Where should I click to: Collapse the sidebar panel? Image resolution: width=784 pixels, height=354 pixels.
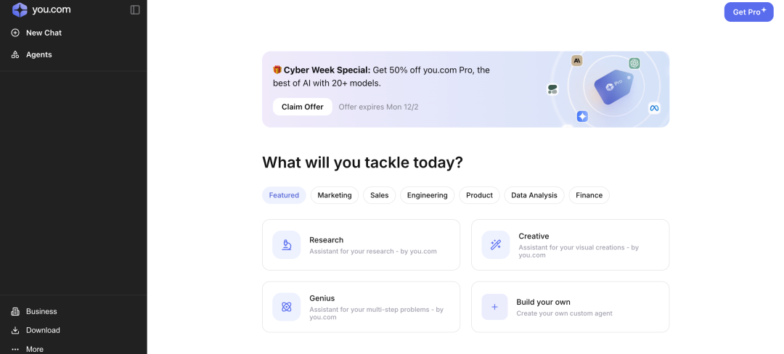(135, 10)
